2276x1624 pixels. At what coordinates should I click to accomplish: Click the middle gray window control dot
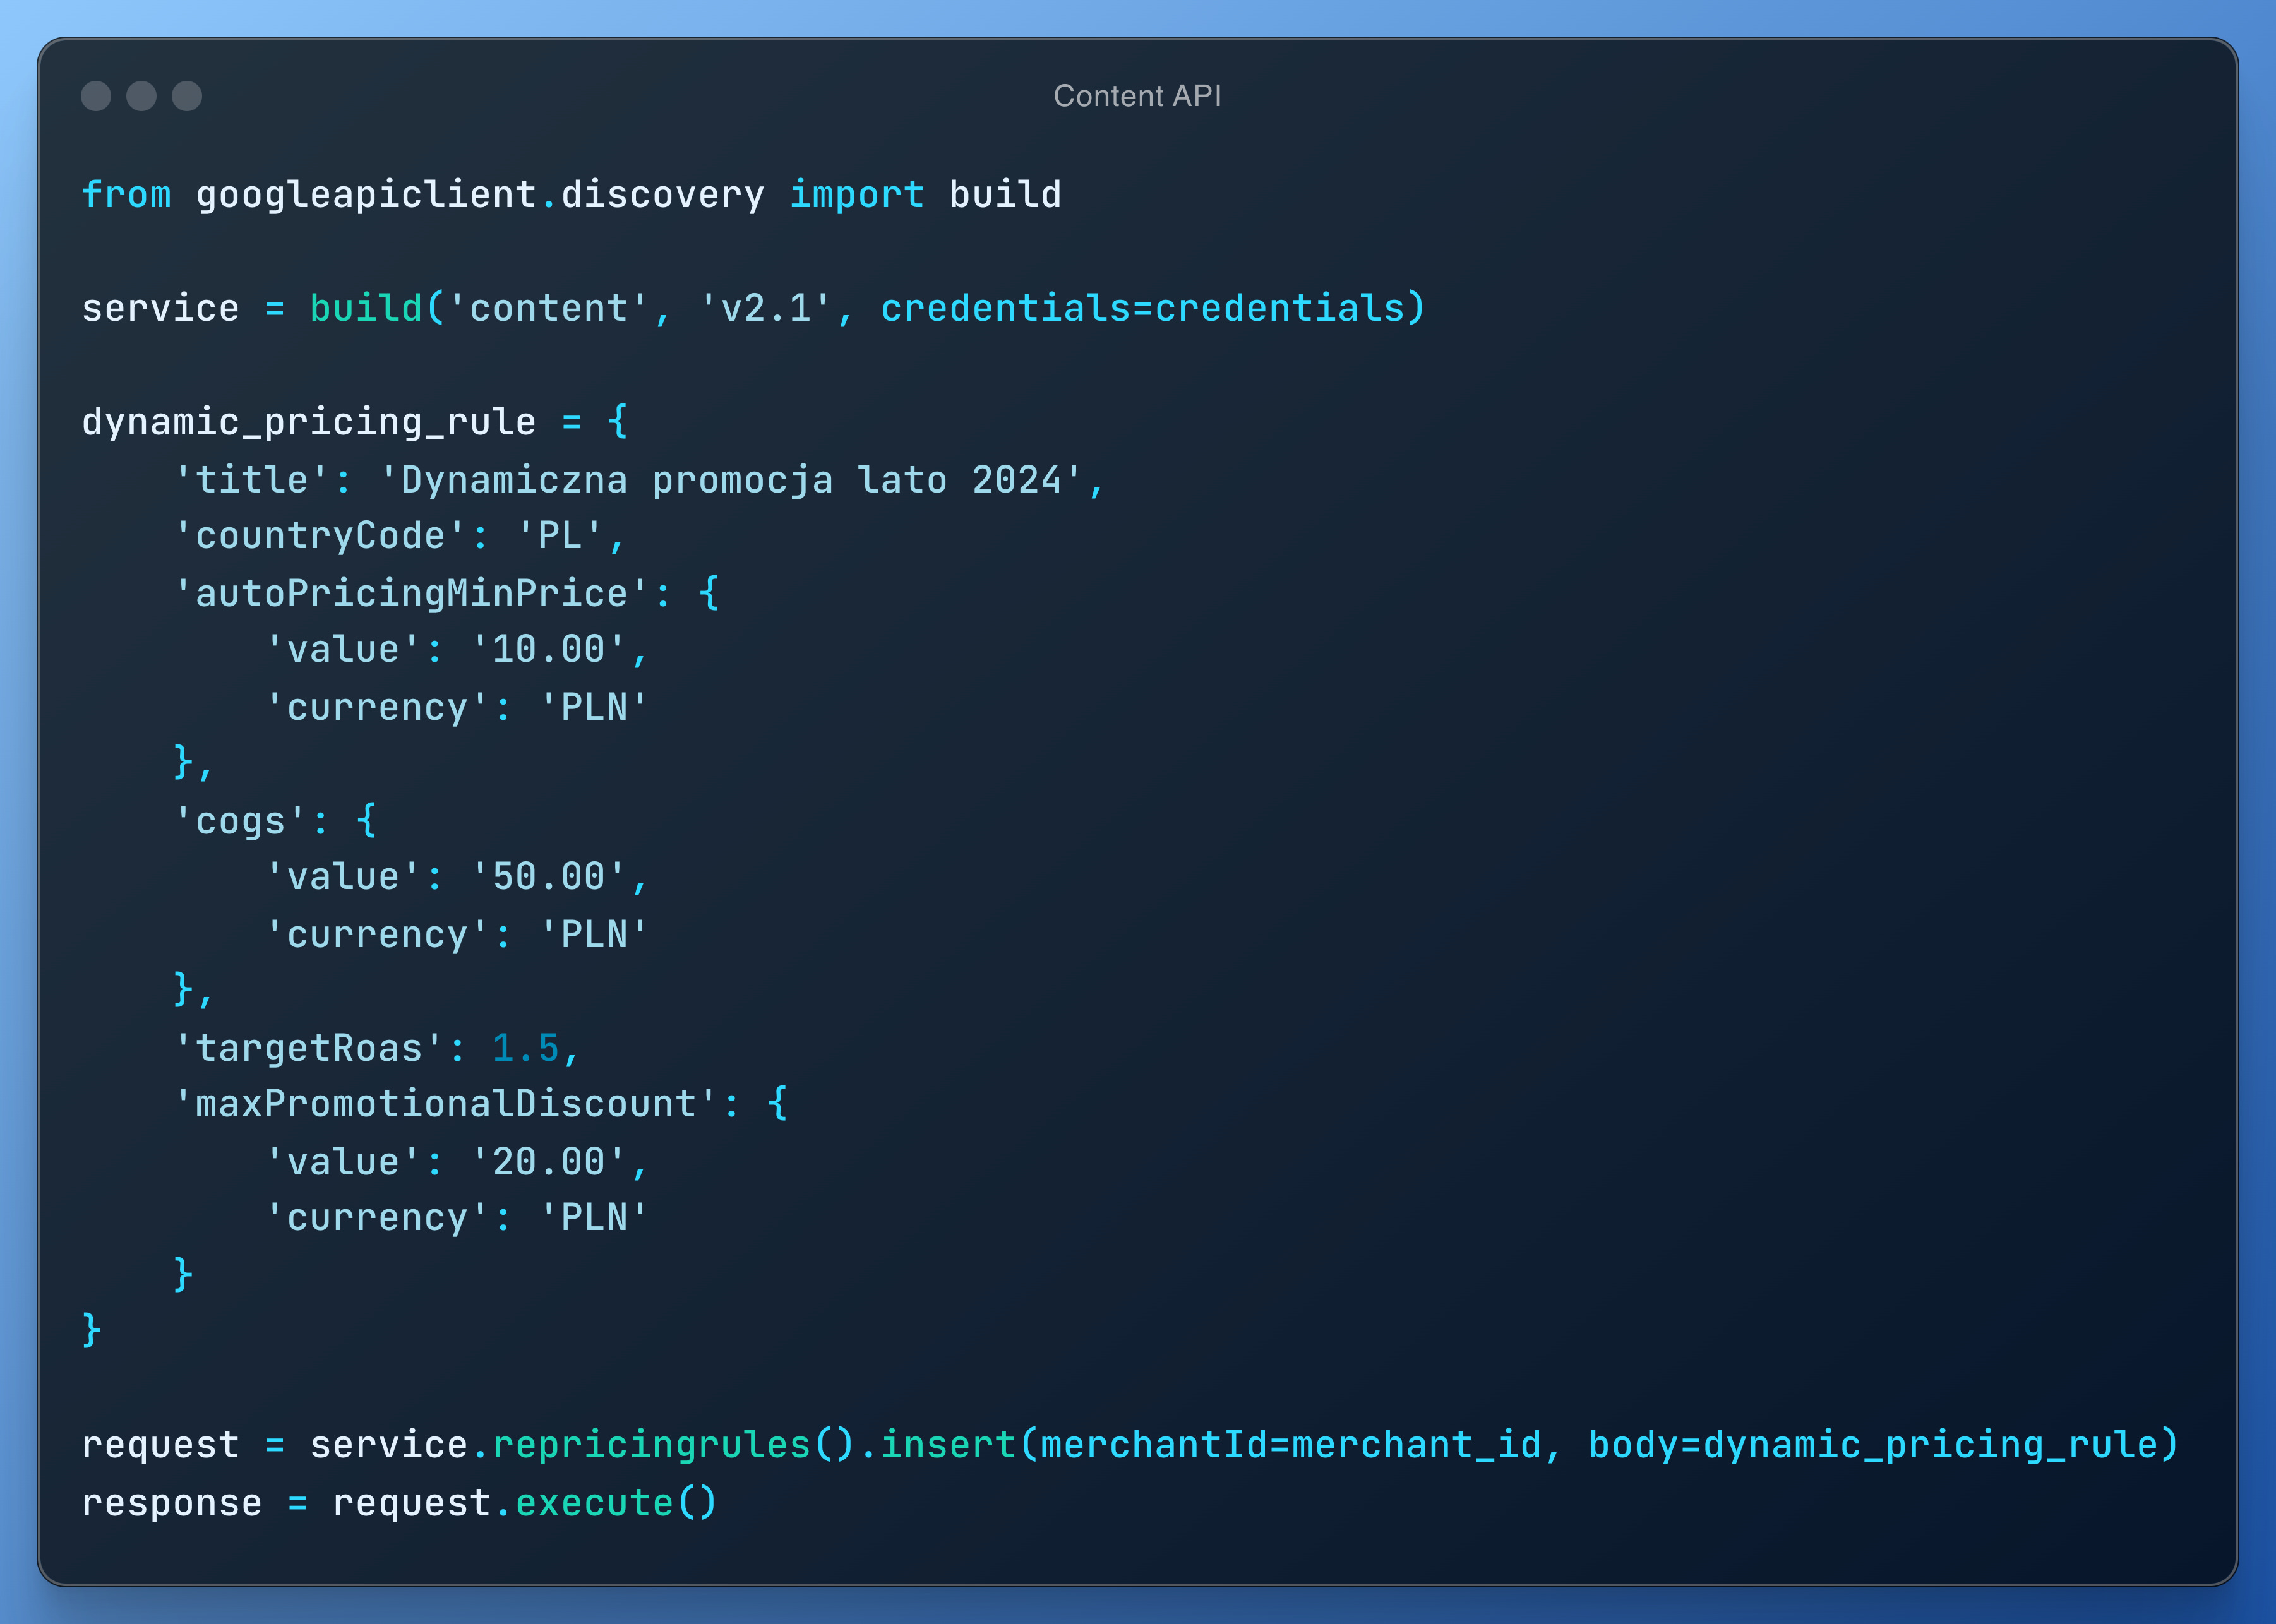coord(141,96)
